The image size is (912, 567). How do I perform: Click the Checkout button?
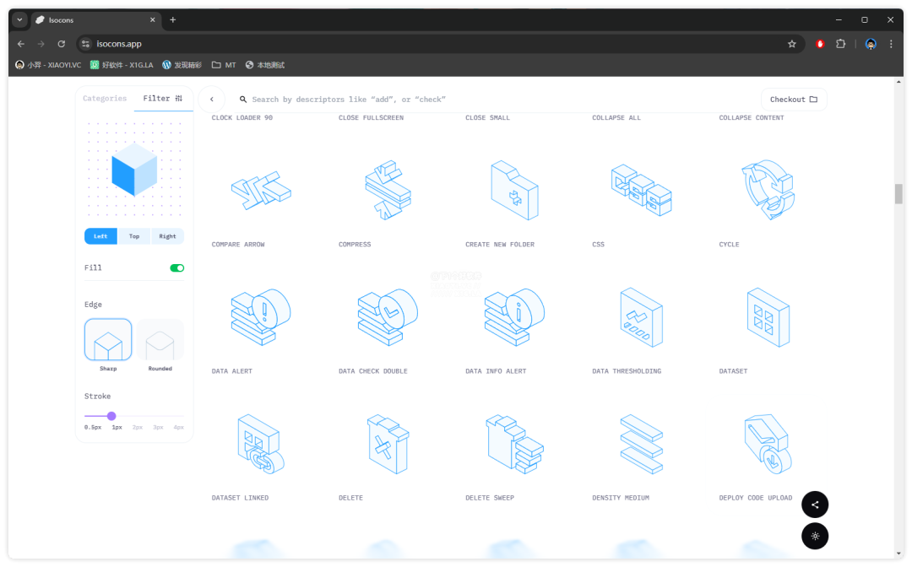pos(794,100)
